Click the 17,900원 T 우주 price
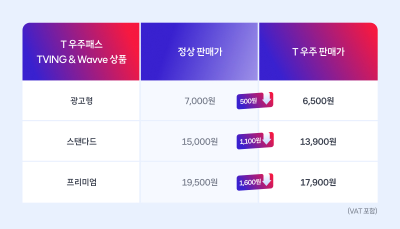Screen dimensions: 400x229 point(318,182)
